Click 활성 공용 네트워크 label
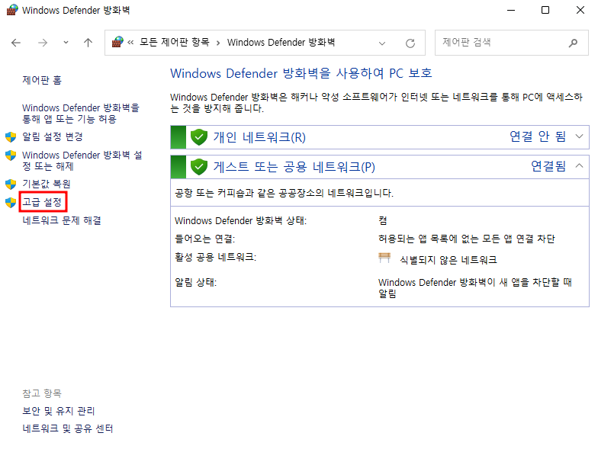Viewport: 598px width, 449px height. tap(215, 258)
